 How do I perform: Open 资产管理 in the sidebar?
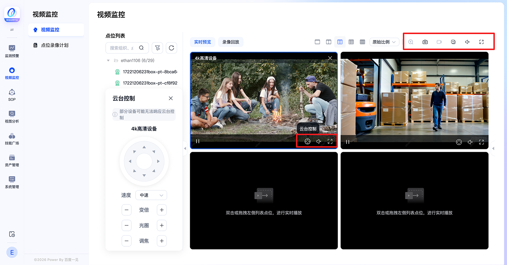click(12, 160)
